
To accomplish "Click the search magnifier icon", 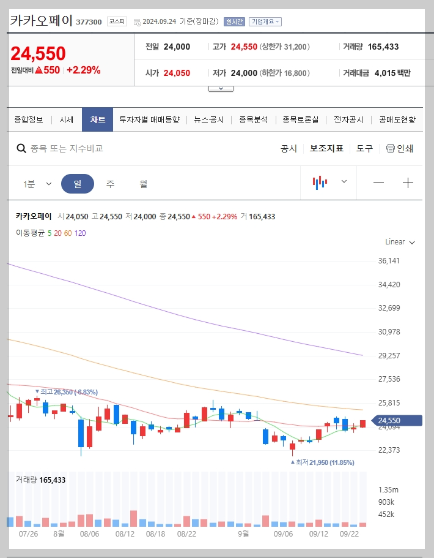I will pyautogui.click(x=20, y=148).
